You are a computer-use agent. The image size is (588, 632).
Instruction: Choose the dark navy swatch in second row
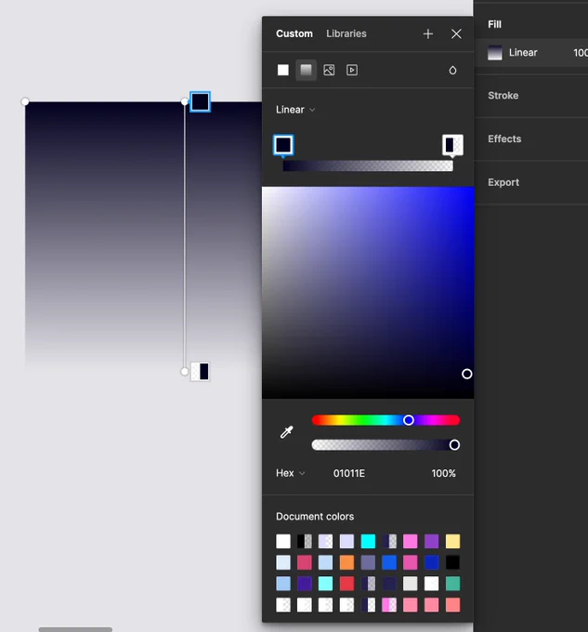[x=431, y=562]
